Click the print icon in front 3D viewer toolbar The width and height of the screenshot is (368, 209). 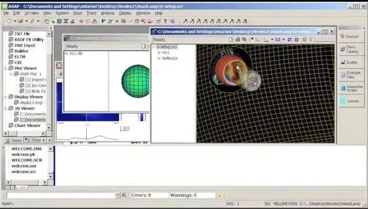pos(237,40)
